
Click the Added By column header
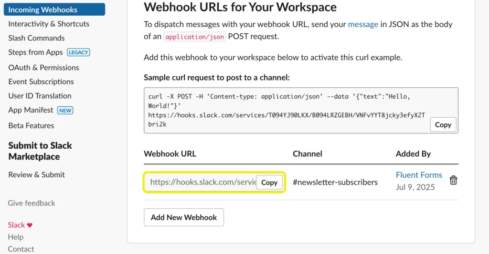click(x=413, y=154)
